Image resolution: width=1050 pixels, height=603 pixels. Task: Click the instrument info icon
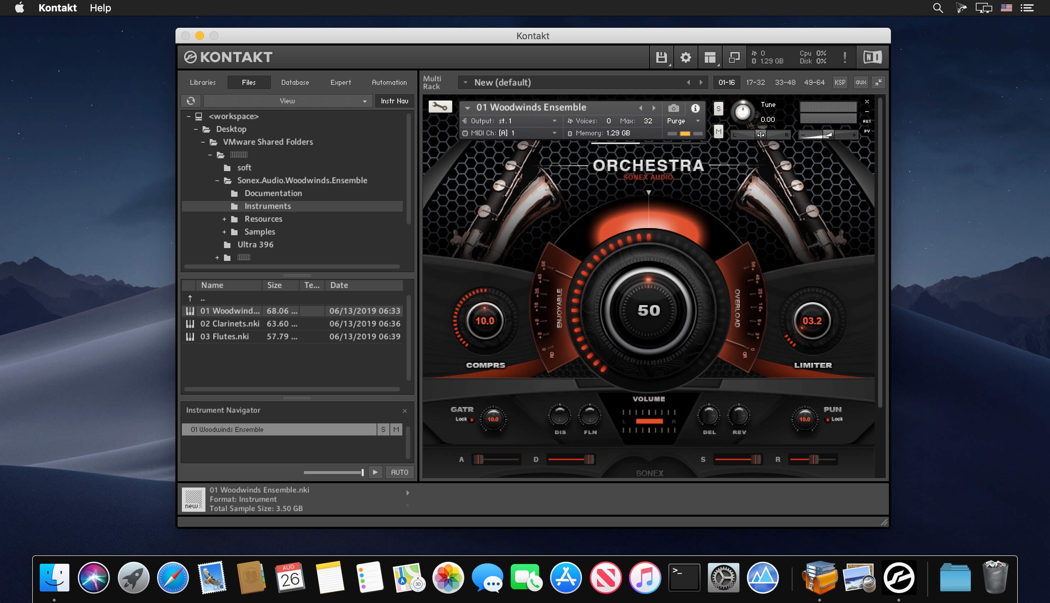click(x=695, y=108)
